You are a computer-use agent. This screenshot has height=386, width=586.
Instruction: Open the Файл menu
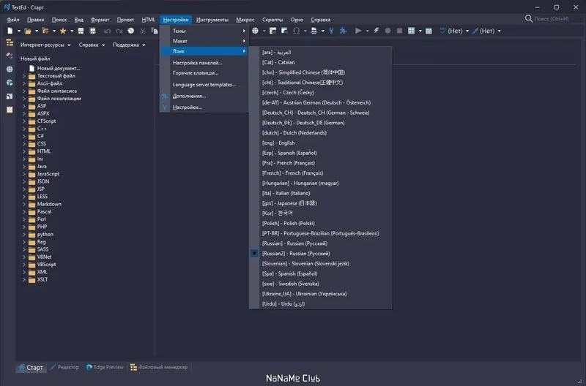point(13,20)
